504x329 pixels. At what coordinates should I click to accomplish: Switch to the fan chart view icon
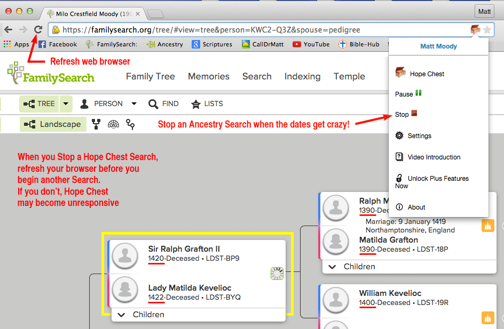click(x=113, y=124)
